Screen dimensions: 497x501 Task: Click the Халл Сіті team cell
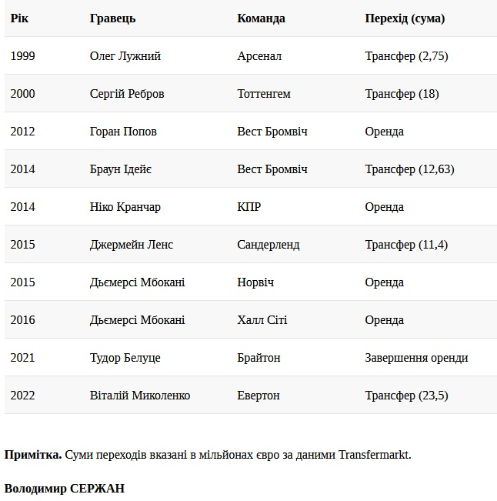coord(262,320)
